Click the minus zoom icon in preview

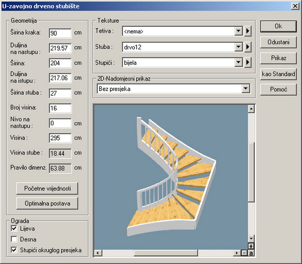click(x=244, y=253)
